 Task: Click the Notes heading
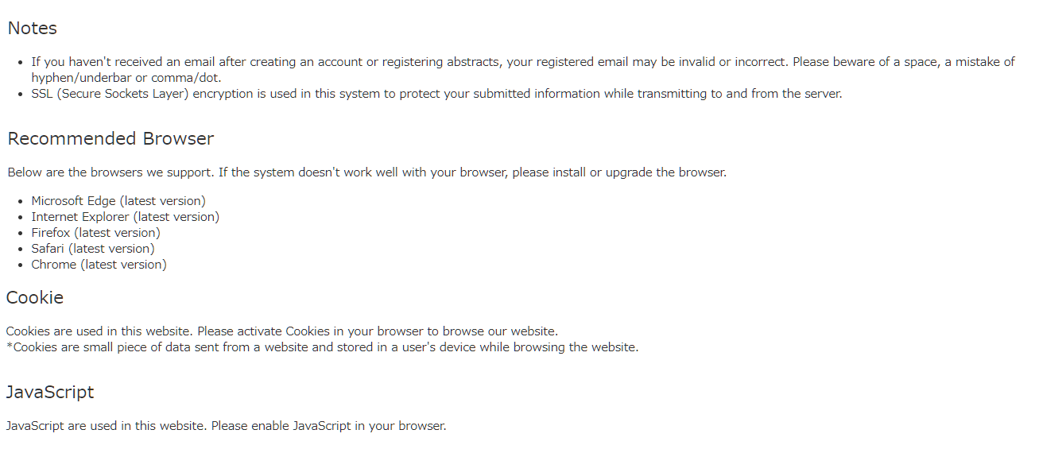(33, 28)
